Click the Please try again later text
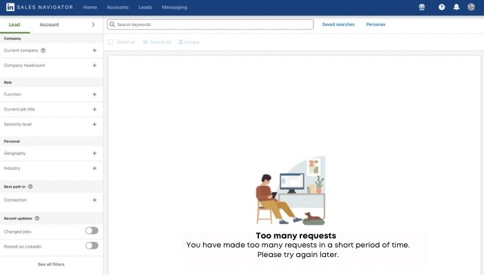 pos(298,254)
